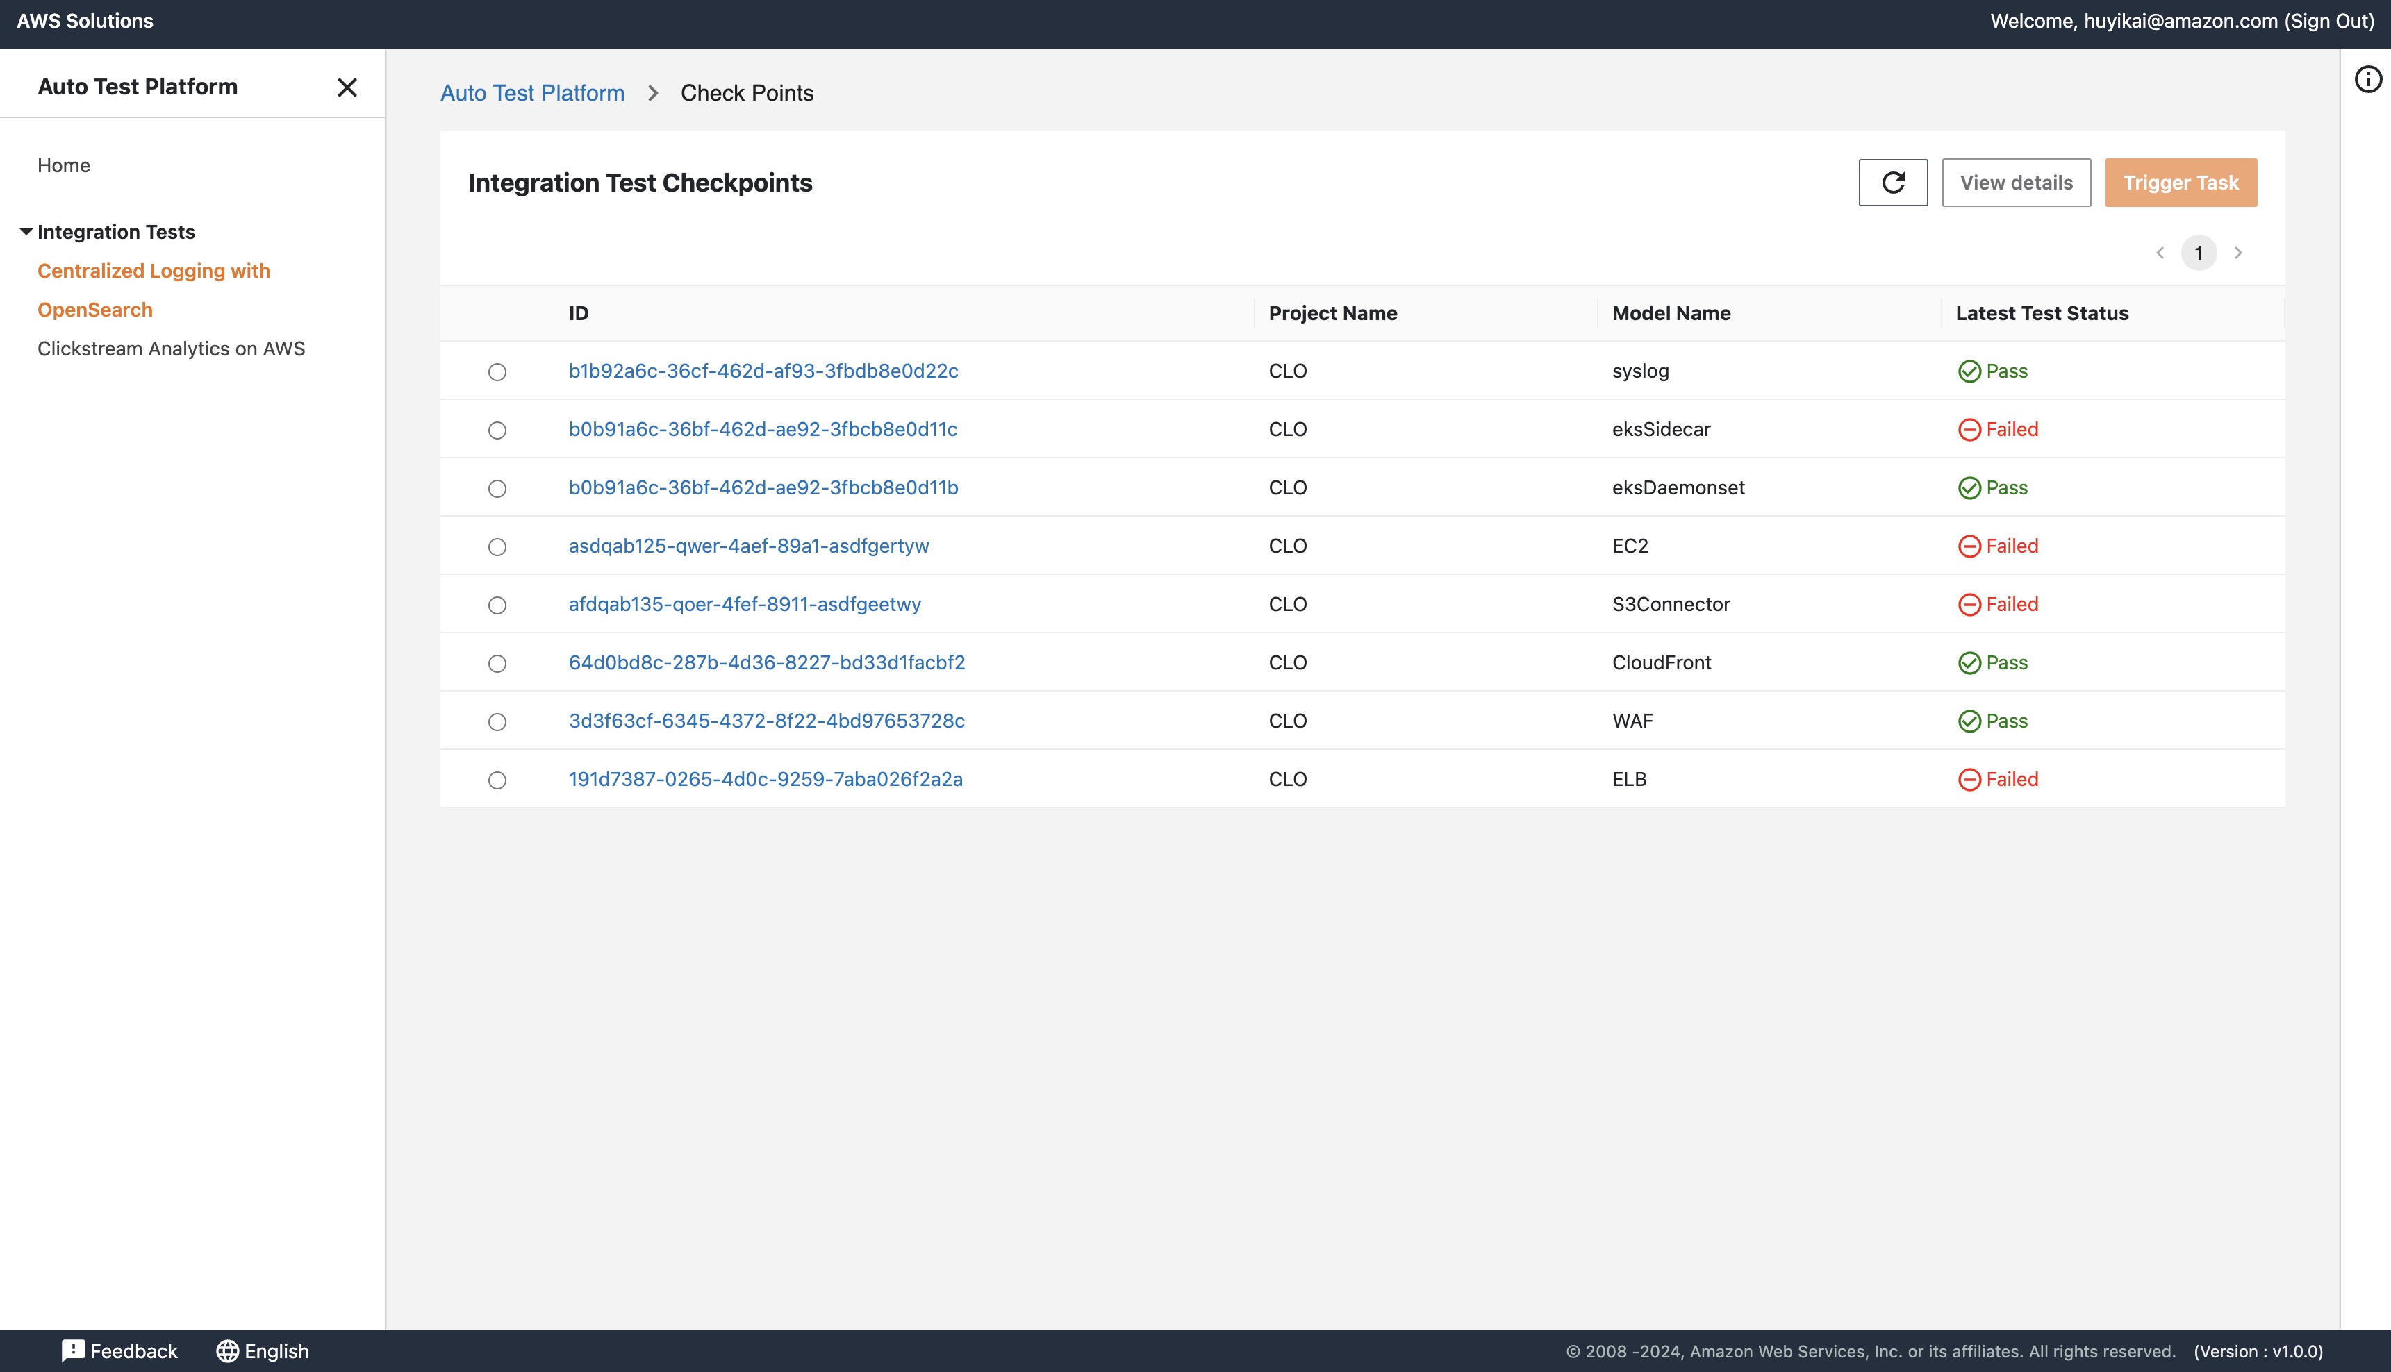Open checkpoint 191d7387-0265-4d0c-9259-7aba026f2a2a
This screenshot has width=2391, height=1372.
pyautogui.click(x=766, y=780)
